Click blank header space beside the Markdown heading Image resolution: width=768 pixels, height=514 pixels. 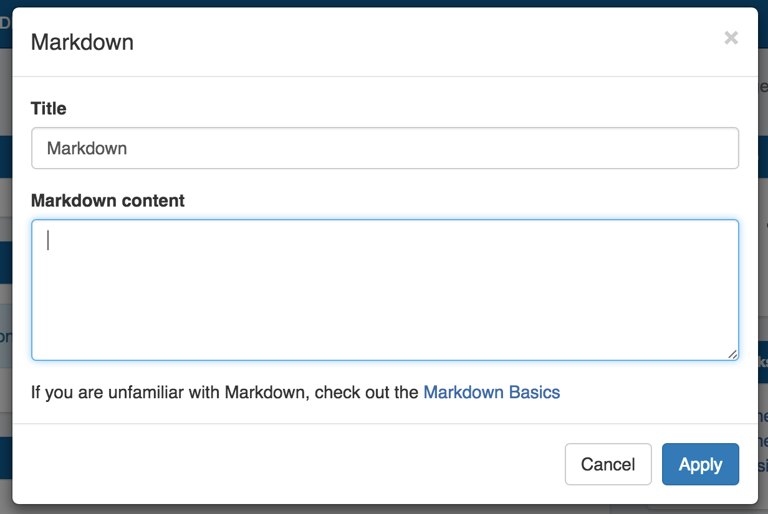pos(405,42)
